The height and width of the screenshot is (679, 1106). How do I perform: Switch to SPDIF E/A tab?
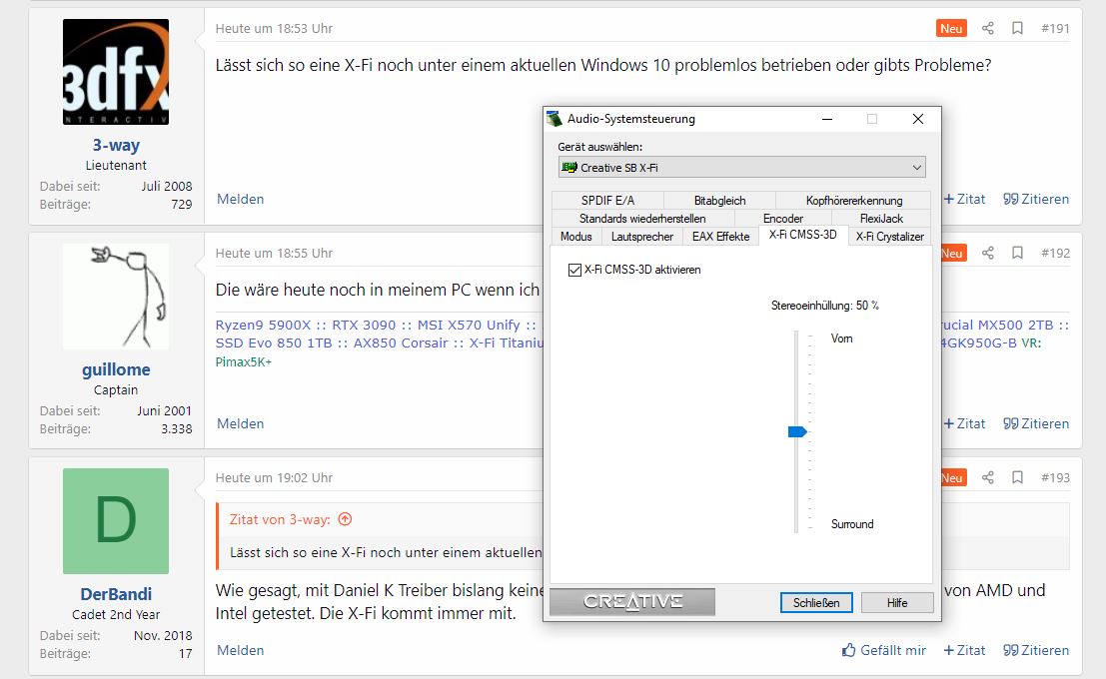click(x=607, y=201)
